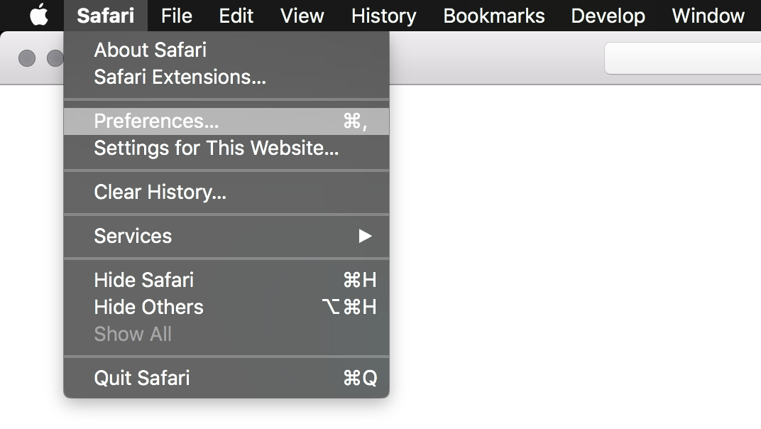
Task: Select Clear History…
Action: pos(226,192)
